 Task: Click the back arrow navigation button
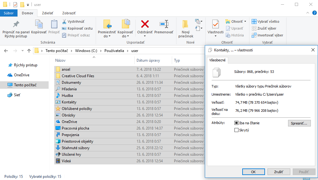(x=6, y=51)
